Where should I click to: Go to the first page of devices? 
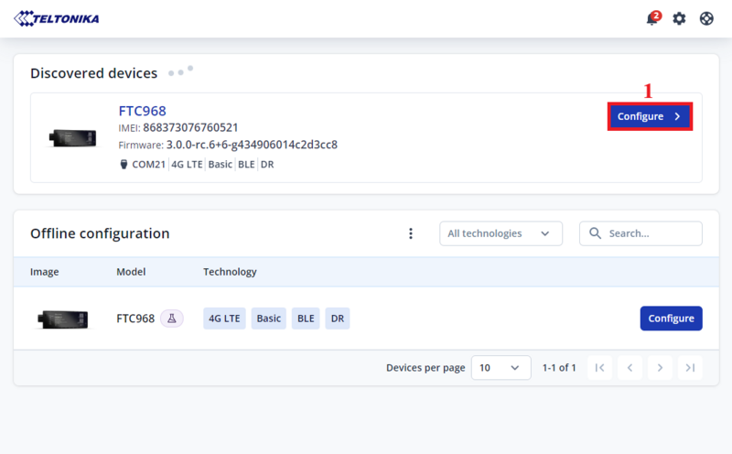point(599,368)
